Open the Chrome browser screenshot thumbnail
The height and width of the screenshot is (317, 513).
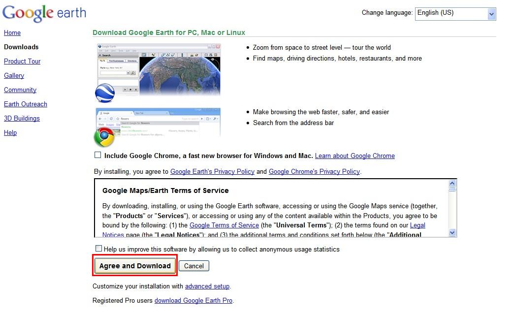(159, 123)
